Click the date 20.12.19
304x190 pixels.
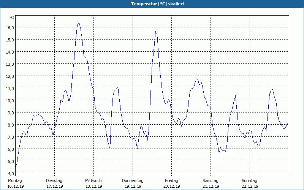click(172, 186)
